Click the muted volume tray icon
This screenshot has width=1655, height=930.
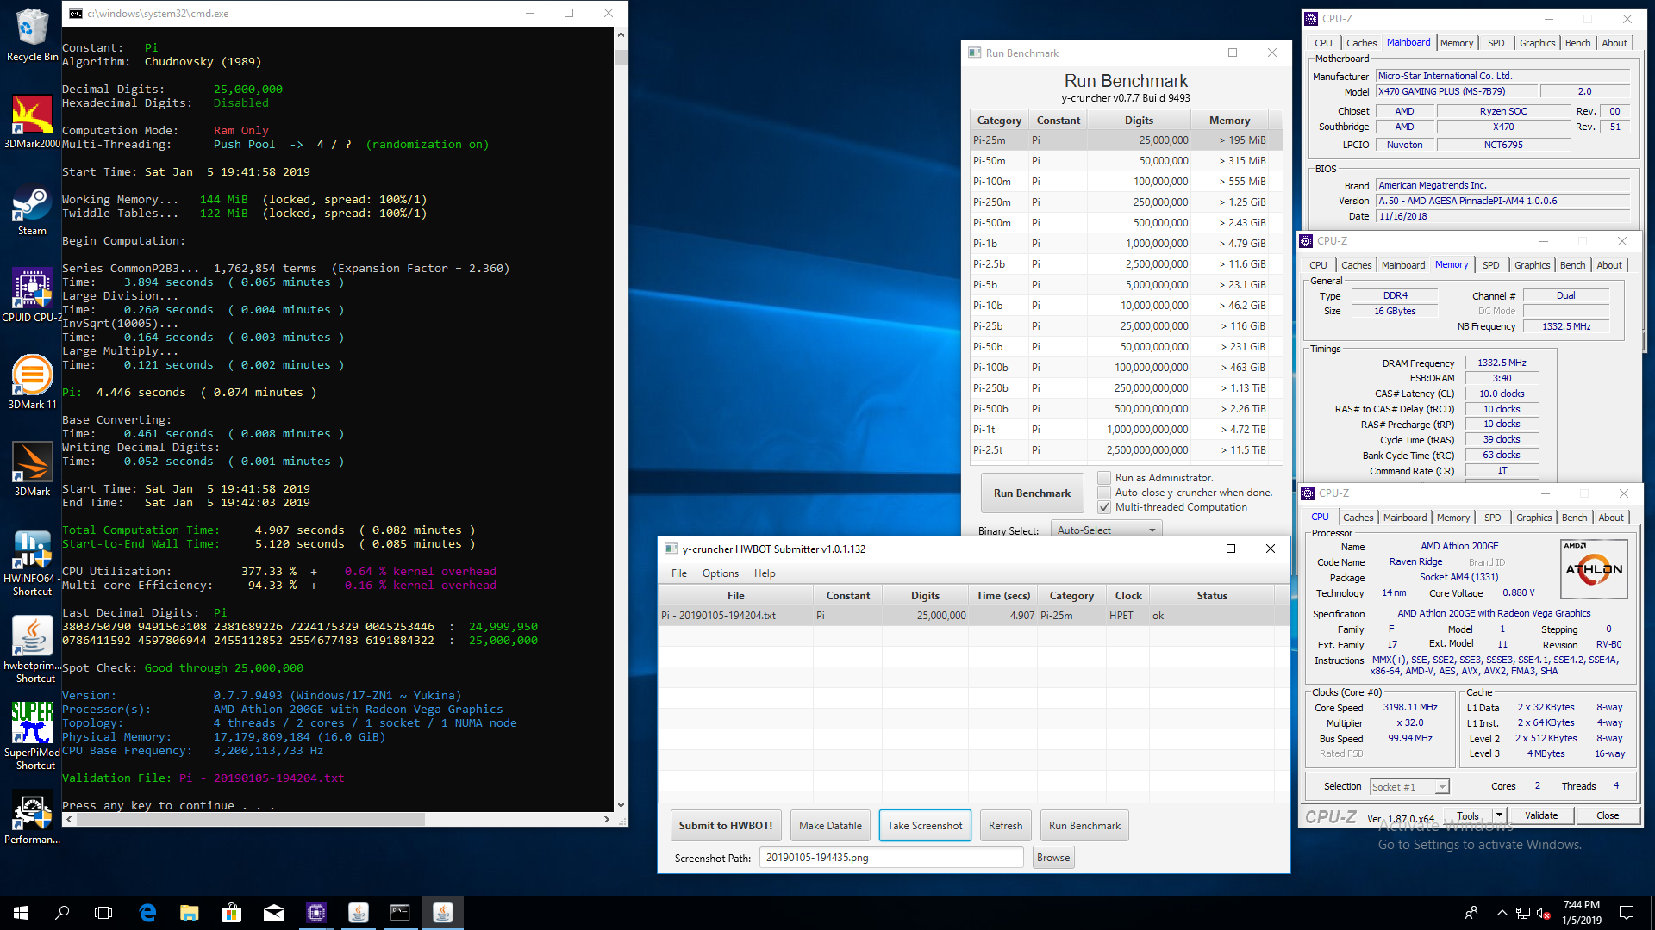pos(1544,913)
